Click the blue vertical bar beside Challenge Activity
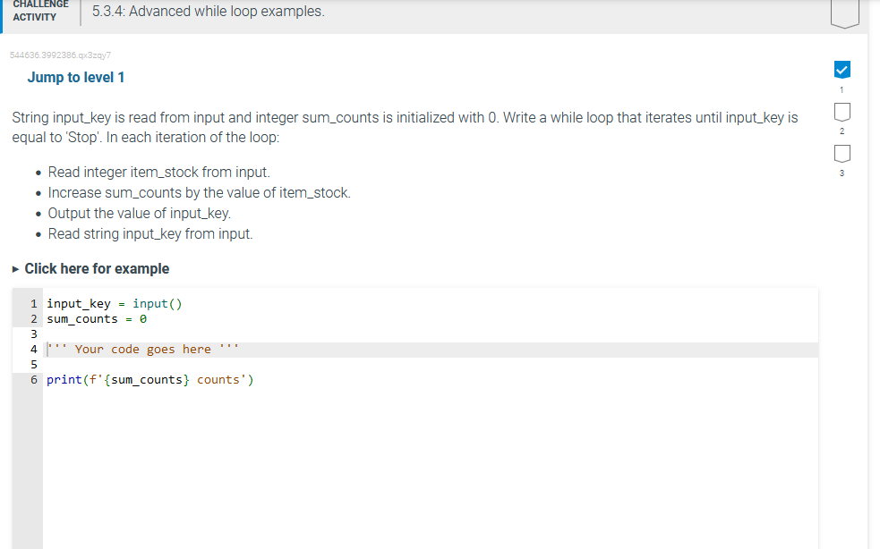Viewport: 880px width, 549px height. click(x=2, y=13)
